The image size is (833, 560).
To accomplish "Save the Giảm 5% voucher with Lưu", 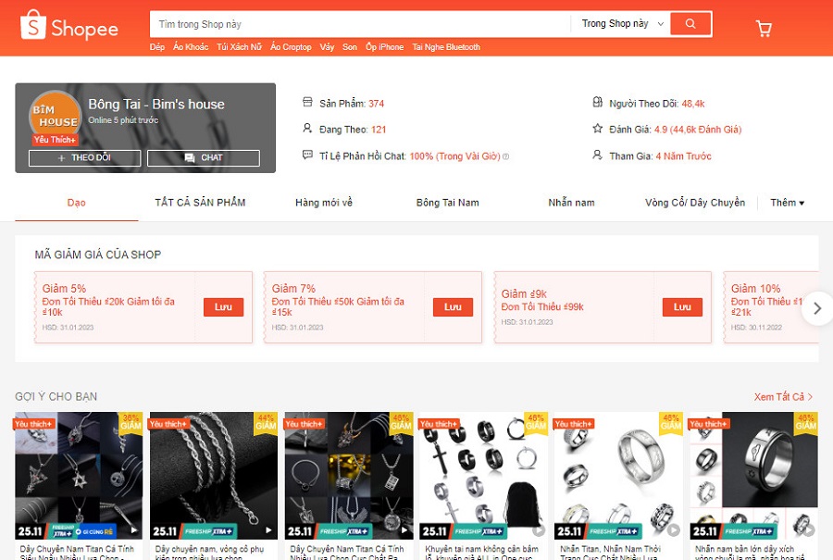I will 223,307.
